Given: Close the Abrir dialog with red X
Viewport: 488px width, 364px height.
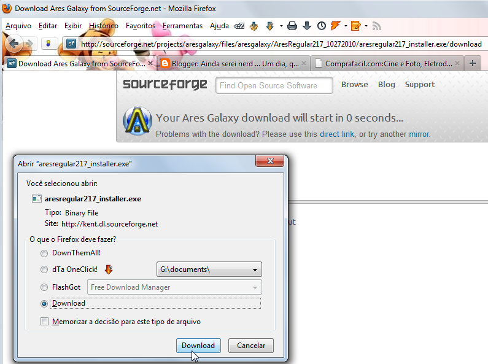Looking at the screenshot, I should tap(270, 161).
